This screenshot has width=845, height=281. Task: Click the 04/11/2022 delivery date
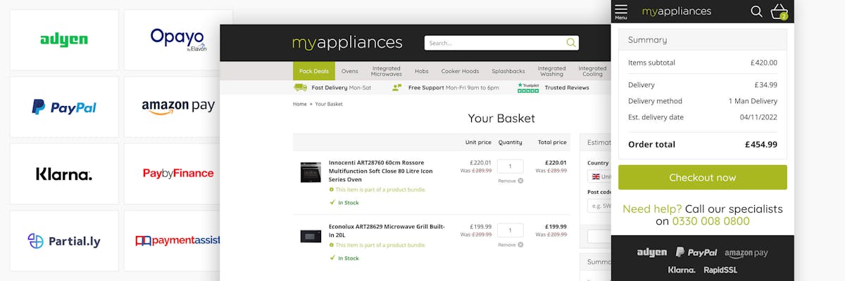(758, 117)
